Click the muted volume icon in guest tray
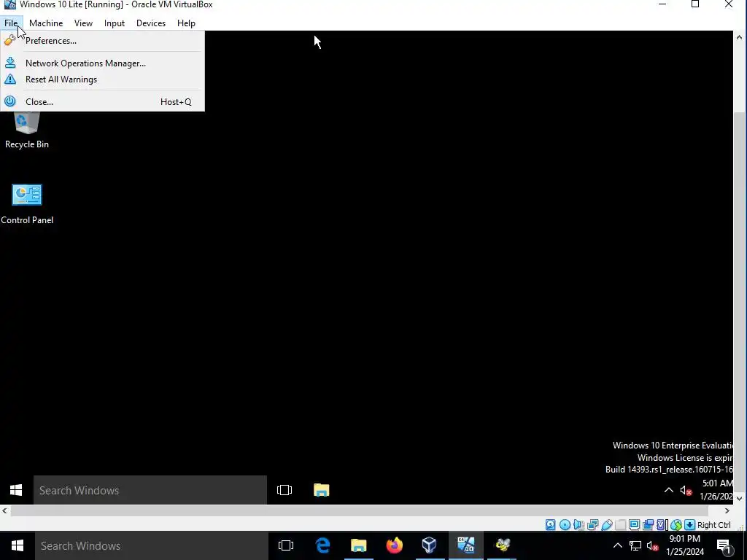The image size is (747, 560). point(686,490)
